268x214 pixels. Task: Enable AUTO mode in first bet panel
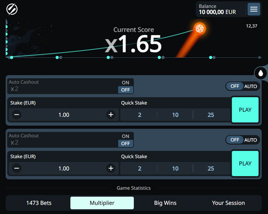pos(242,86)
